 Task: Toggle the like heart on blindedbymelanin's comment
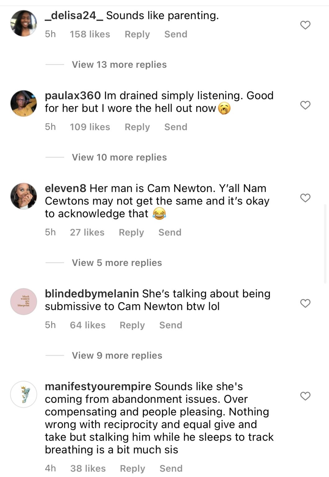pyautogui.click(x=306, y=303)
